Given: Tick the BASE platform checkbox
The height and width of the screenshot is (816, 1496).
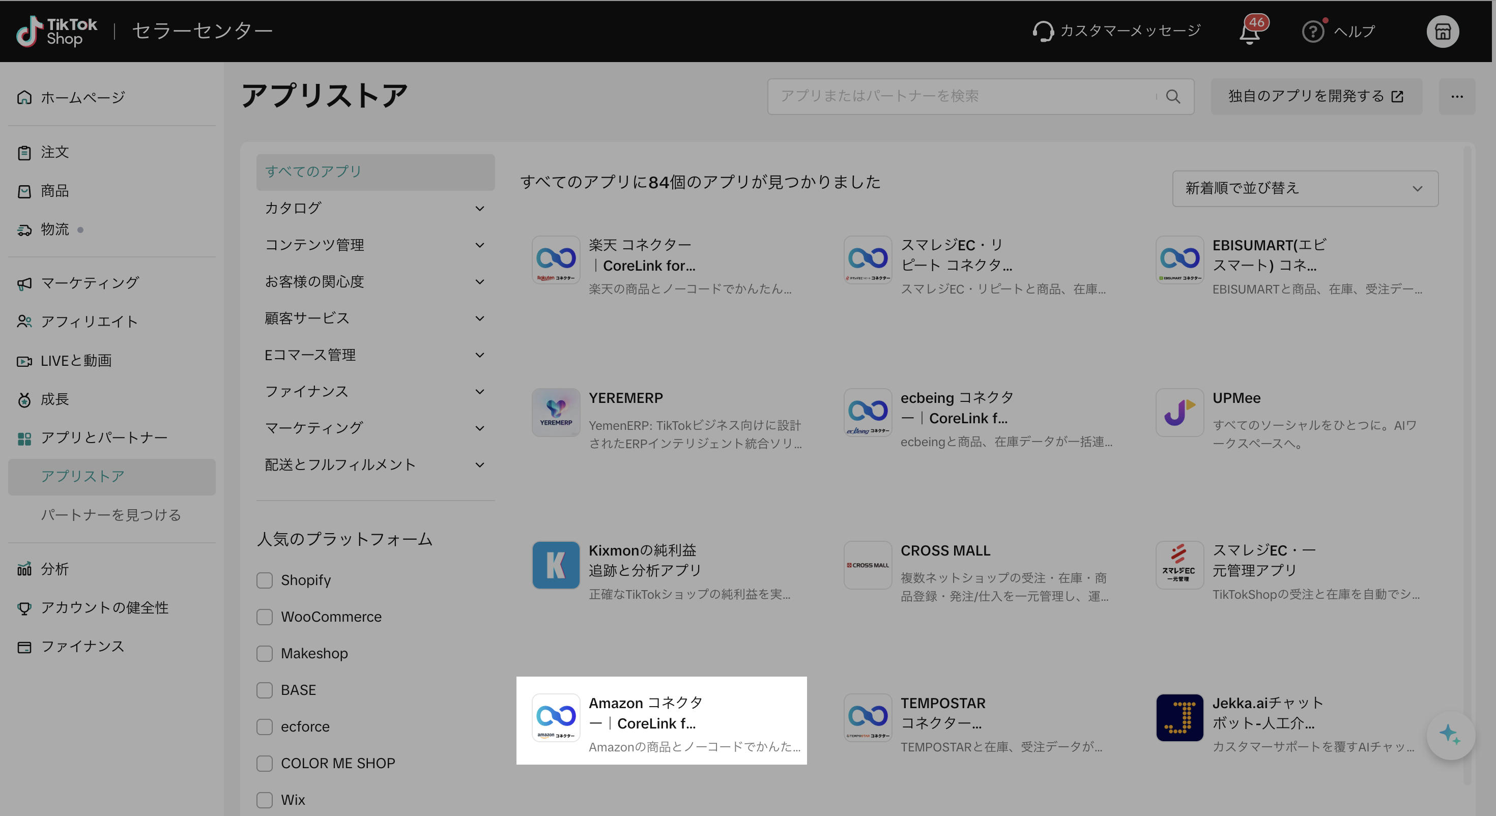Looking at the screenshot, I should 265,690.
